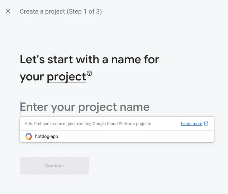This screenshot has width=228, height=194.
Task: Click the underlined word project in heading
Action: [x=66, y=77]
